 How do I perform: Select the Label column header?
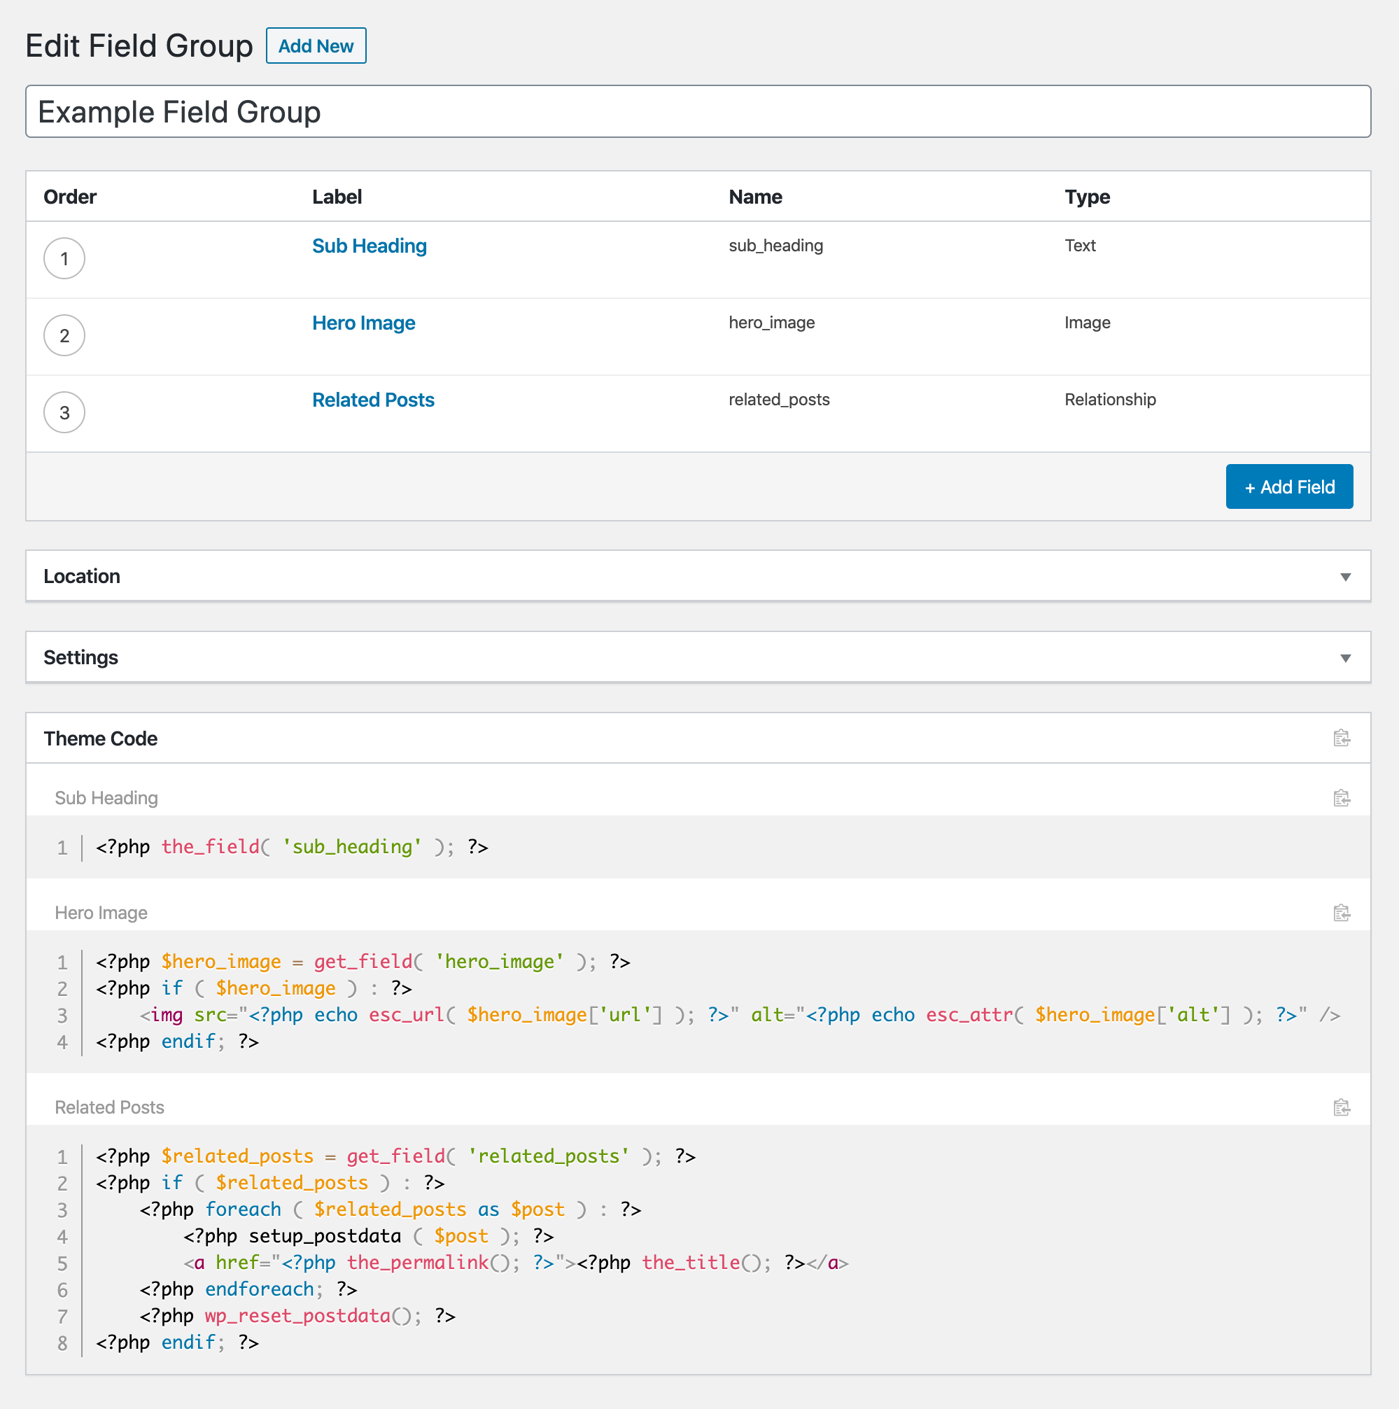[336, 196]
